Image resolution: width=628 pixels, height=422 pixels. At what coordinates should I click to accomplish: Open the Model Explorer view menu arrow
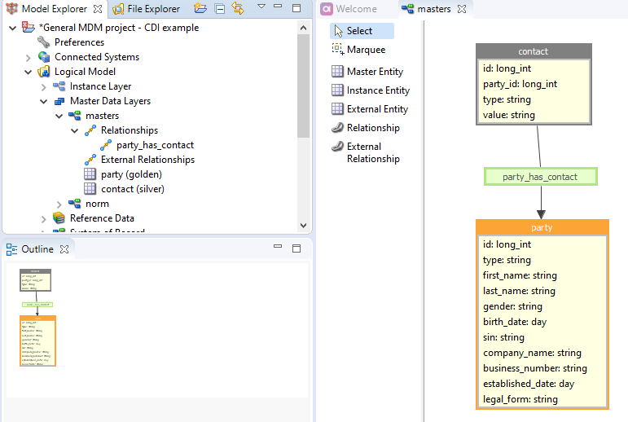click(x=261, y=7)
